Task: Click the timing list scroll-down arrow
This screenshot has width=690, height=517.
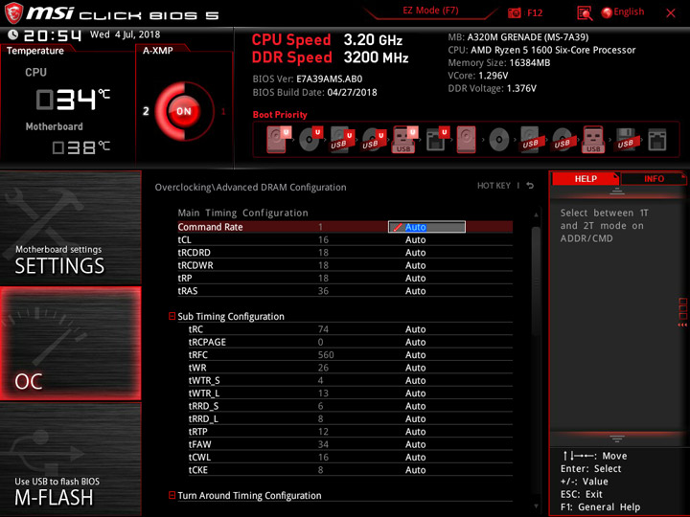Action: 536,506
